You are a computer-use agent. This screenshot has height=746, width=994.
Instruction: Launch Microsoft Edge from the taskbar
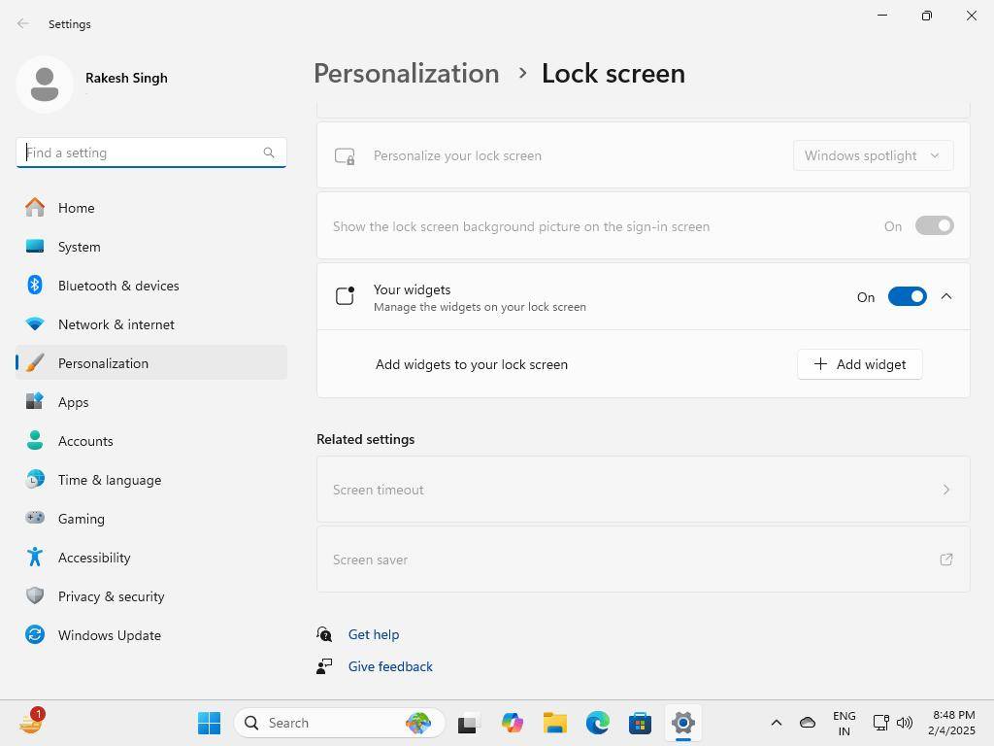coord(597,723)
